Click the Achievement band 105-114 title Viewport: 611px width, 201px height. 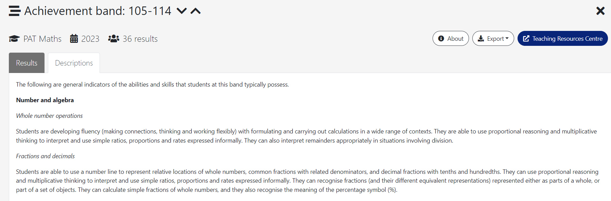pos(98,11)
